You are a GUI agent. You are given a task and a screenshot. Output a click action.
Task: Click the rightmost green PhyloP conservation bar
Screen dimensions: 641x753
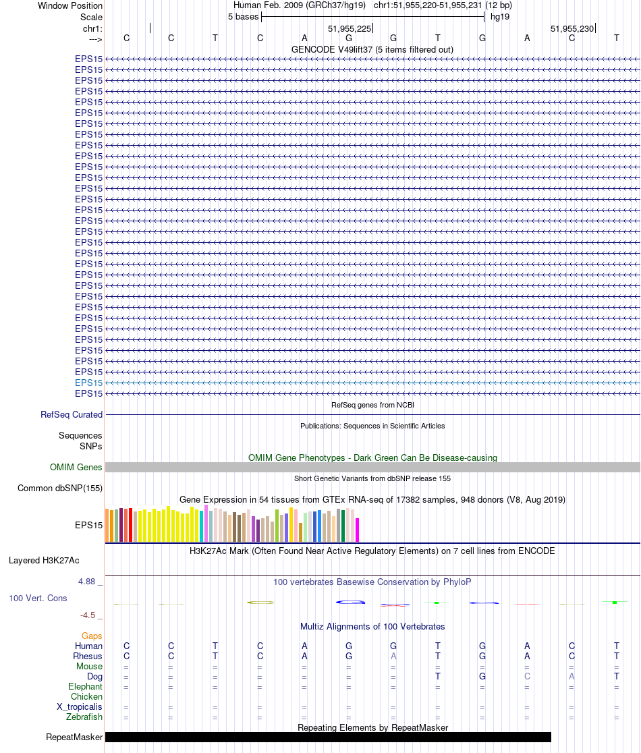point(615,603)
